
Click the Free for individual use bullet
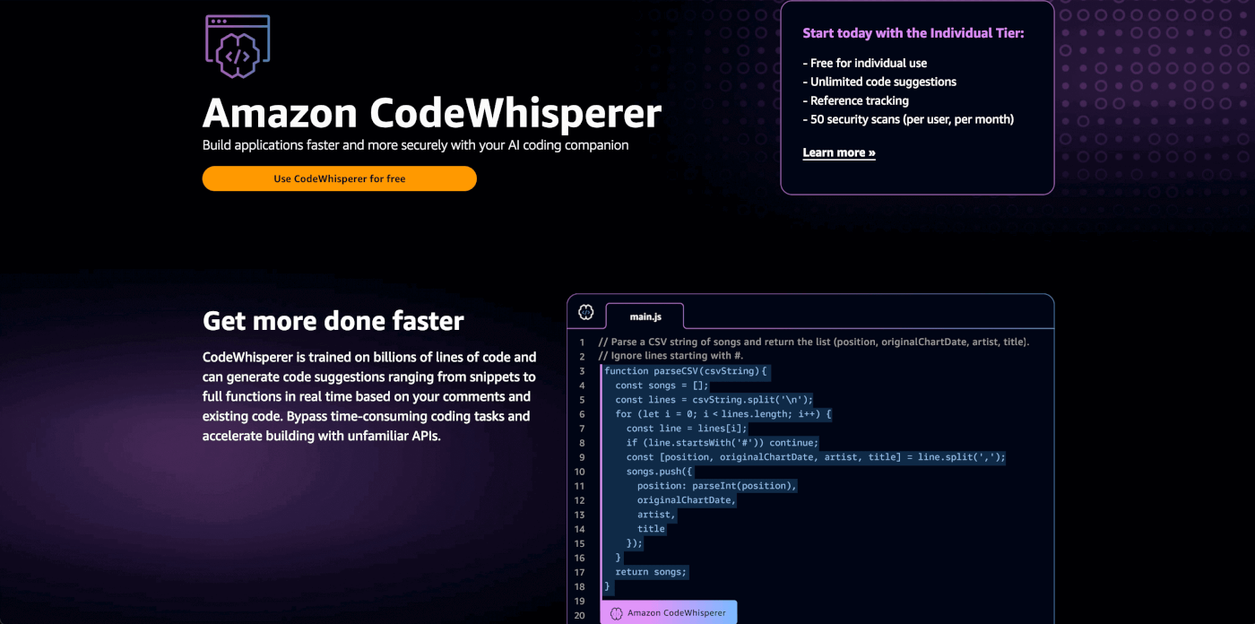(864, 63)
